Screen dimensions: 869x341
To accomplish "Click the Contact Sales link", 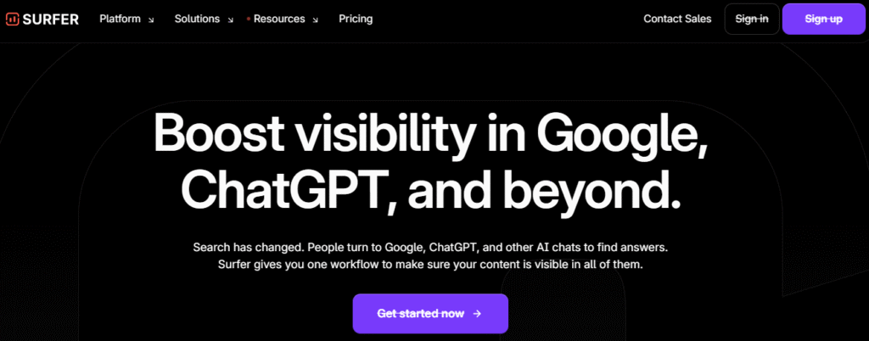I will (677, 19).
